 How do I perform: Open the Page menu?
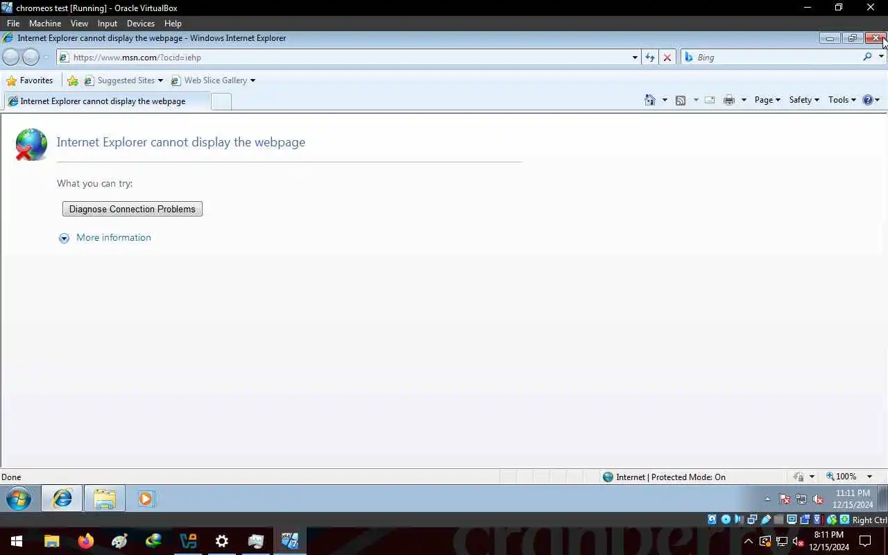767,100
